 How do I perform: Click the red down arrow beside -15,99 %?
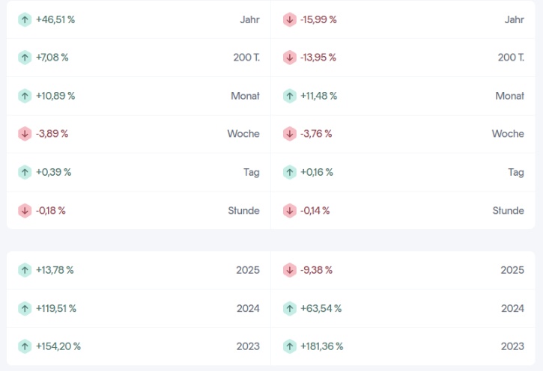(290, 19)
